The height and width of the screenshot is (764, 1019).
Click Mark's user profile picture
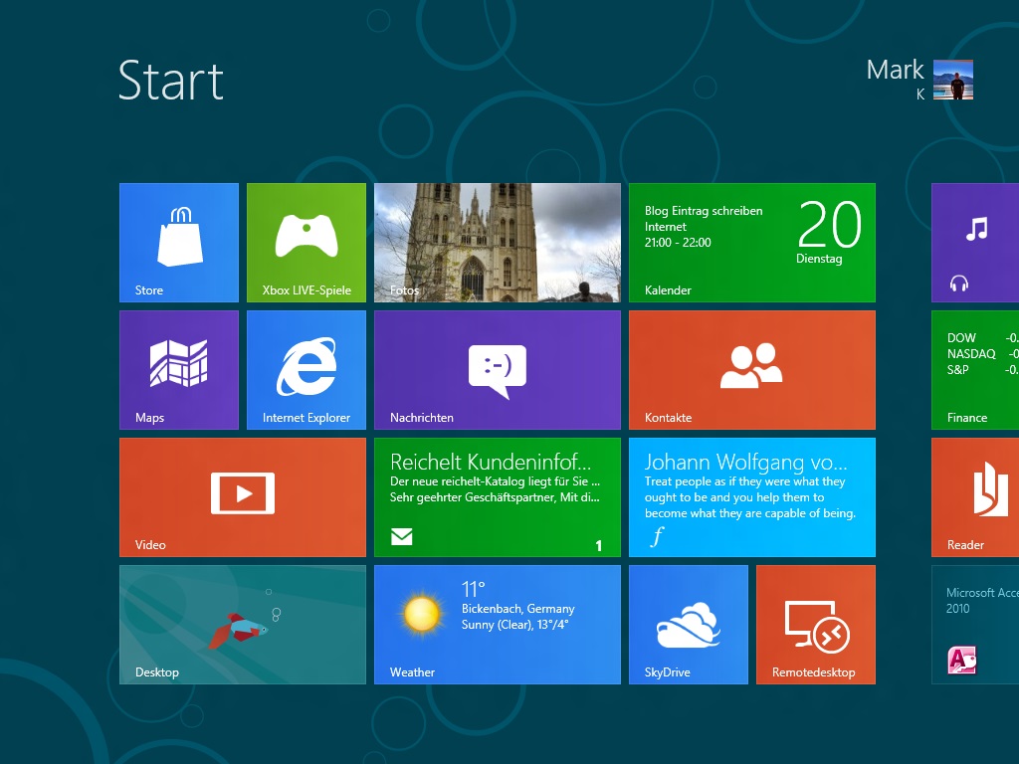tap(953, 80)
